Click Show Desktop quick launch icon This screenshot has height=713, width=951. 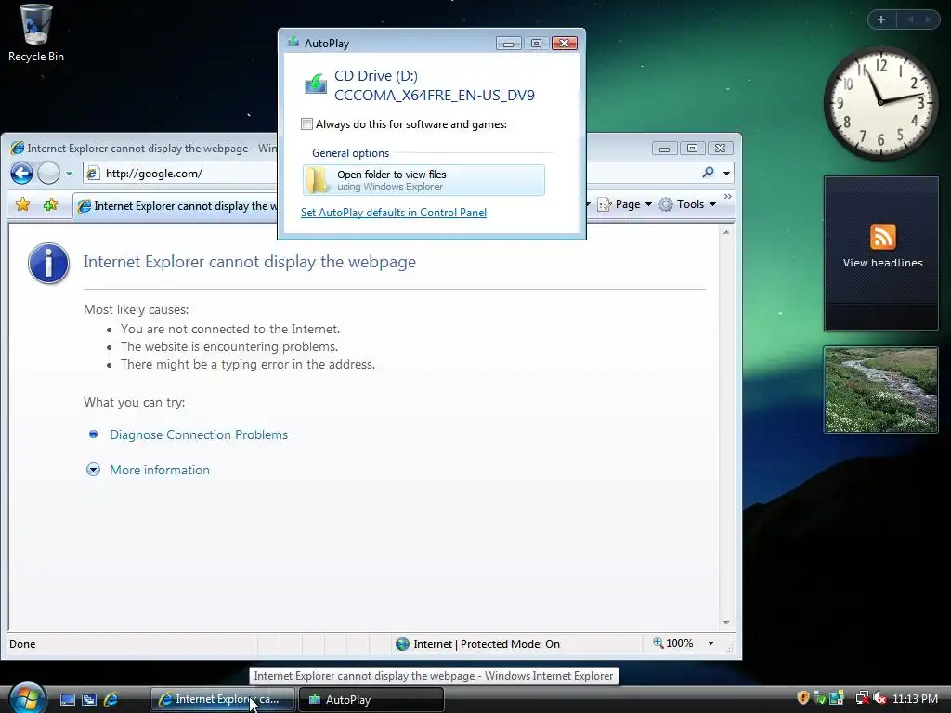click(68, 699)
